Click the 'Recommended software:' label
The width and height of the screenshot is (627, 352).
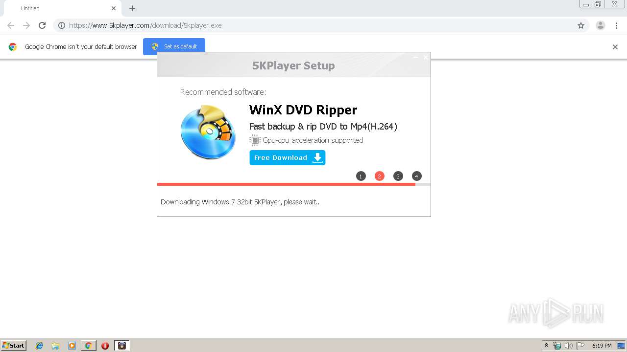[x=223, y=92]
